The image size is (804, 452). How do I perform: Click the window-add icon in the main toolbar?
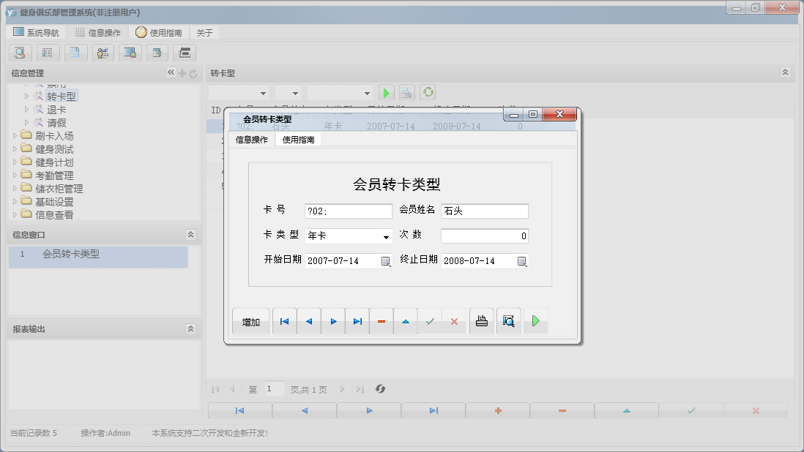(158, 53)
